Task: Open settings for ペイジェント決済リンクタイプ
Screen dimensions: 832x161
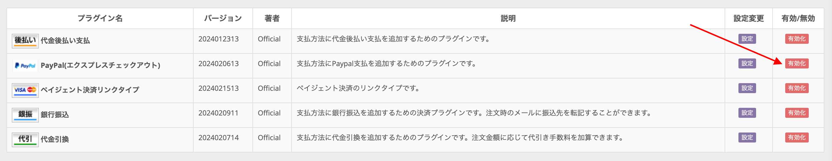Action: coord(747,88)
